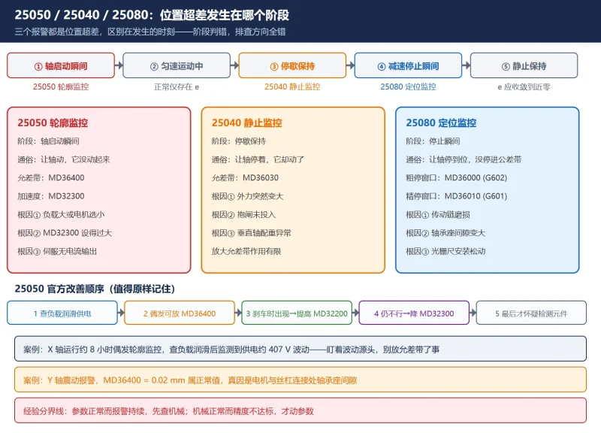The height and width of the screenshot is (433, 601).
Task: Click step '5 最后才怀疑检测元件'
Action: tap(532, 313)
